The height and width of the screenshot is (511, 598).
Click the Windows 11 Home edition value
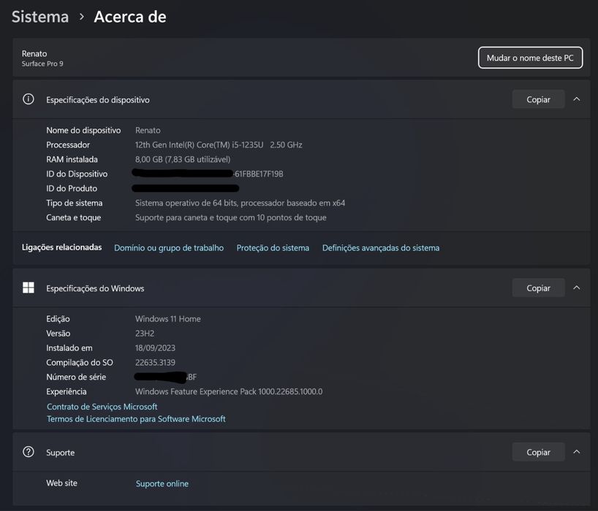pyautogui.click(x=168, y=319)
